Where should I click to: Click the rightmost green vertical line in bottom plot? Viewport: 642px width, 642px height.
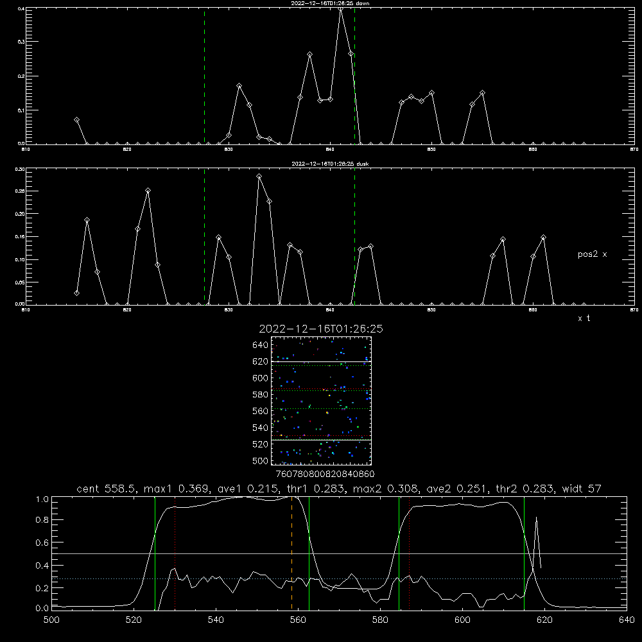[524, 553]
